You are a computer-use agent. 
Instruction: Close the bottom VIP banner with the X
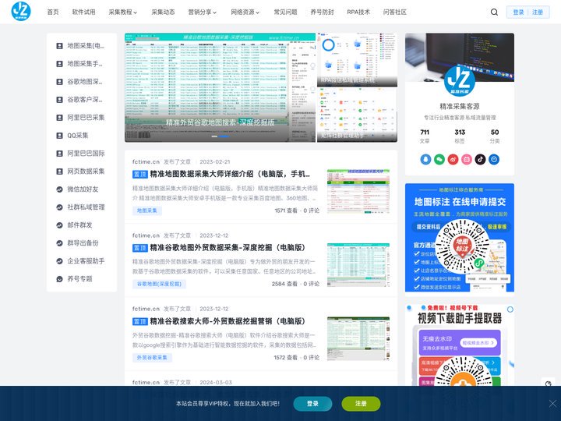pos(552,404)
